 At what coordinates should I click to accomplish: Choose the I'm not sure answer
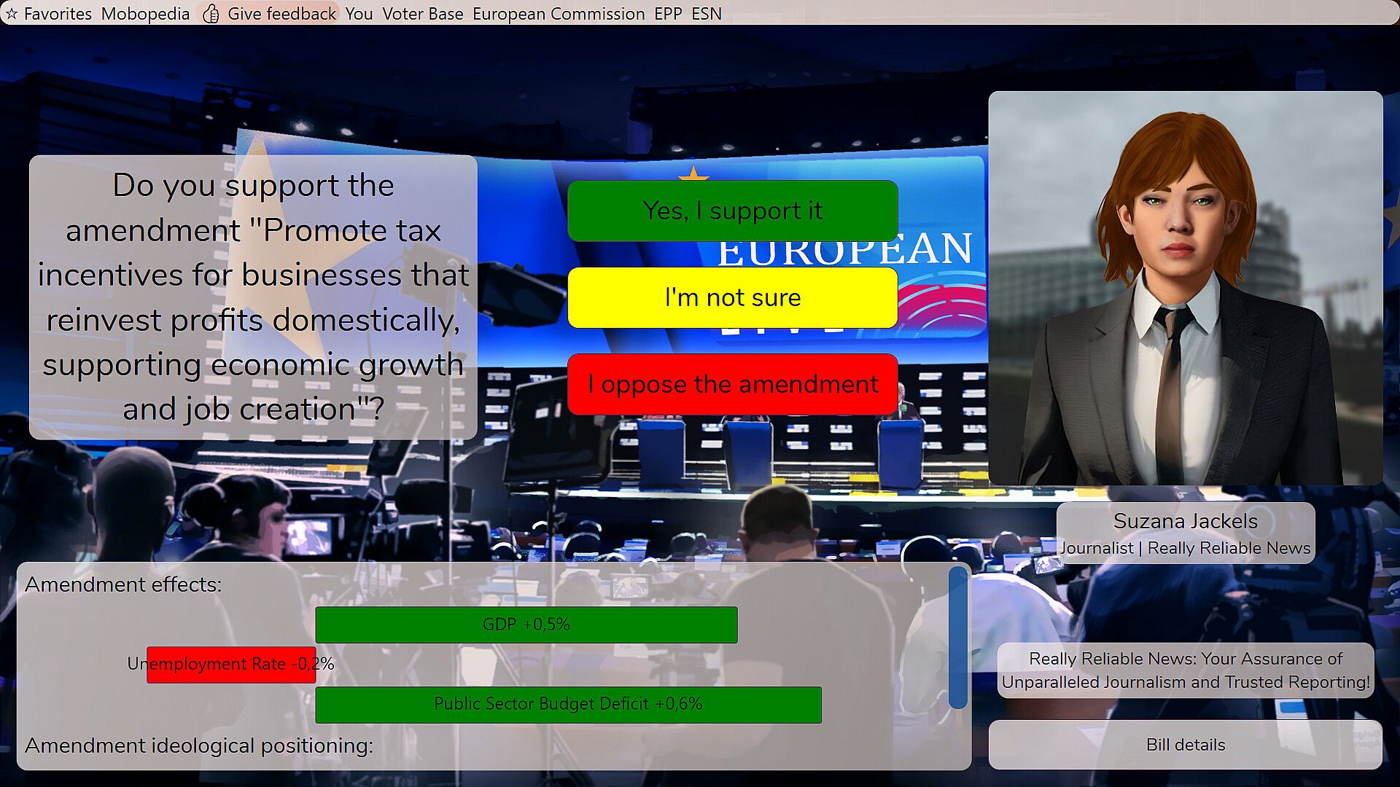(732, 297)
